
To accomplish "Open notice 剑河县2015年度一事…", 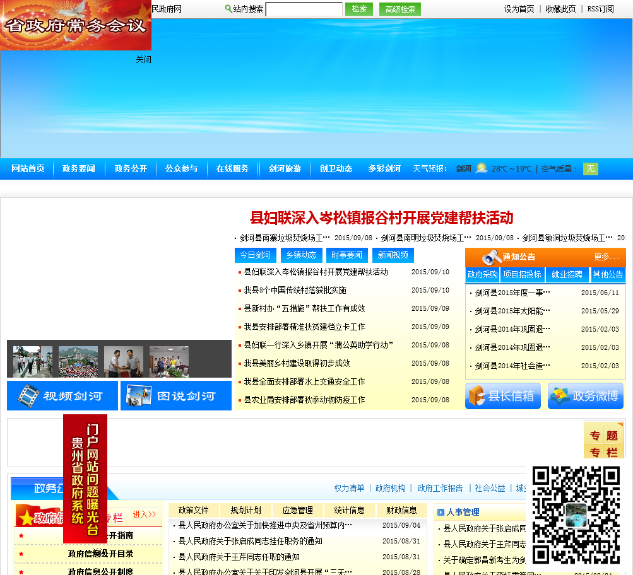I will (512, 293).
